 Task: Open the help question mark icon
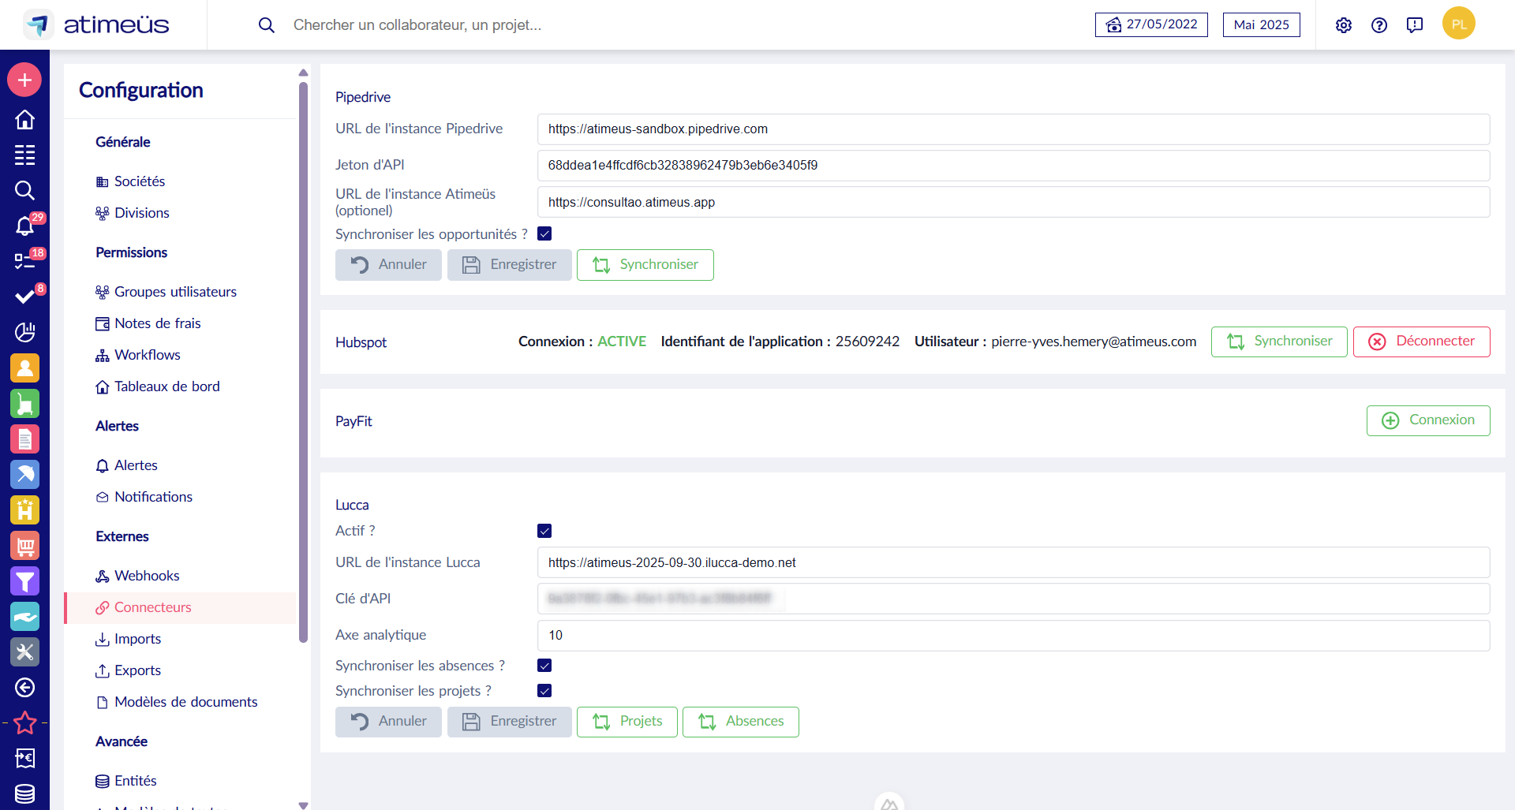pyautogui.click(x=1379, y=25)
